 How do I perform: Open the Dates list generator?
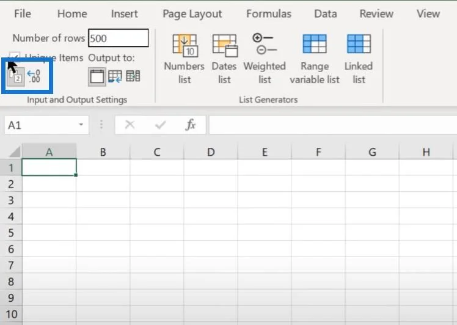coord(224,59)
